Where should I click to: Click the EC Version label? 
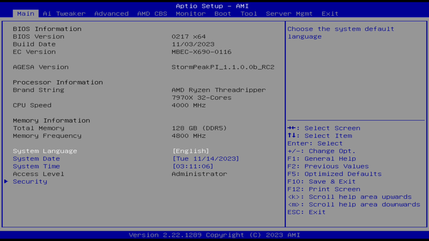[34, 52]
